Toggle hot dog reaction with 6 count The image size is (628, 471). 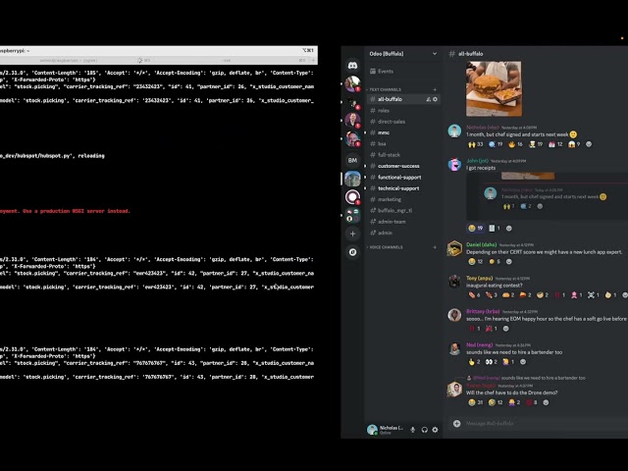pyautogui.click(x=474, y=295)
